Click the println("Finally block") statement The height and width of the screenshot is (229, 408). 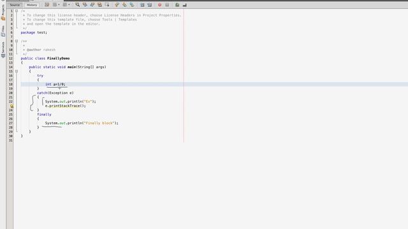[82, 123]
